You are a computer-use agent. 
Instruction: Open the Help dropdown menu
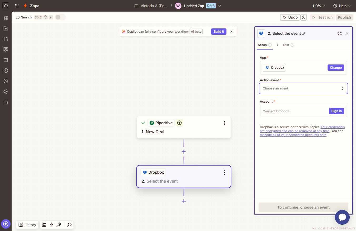tap(342, 6)
